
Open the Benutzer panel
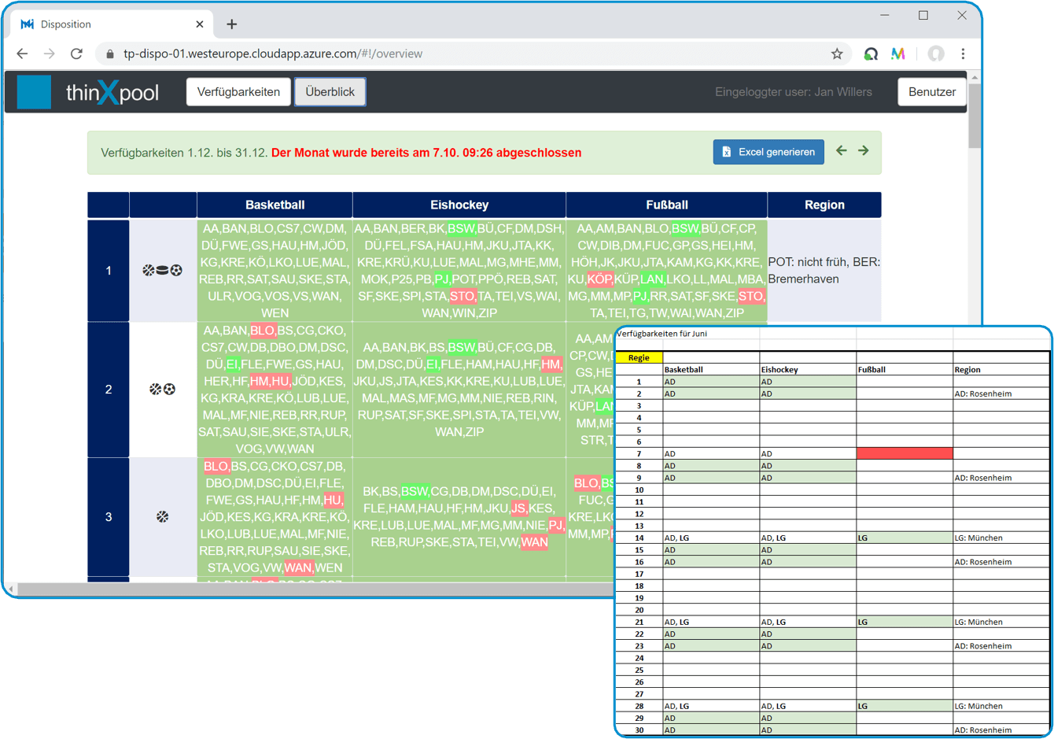tap(931, 91)
